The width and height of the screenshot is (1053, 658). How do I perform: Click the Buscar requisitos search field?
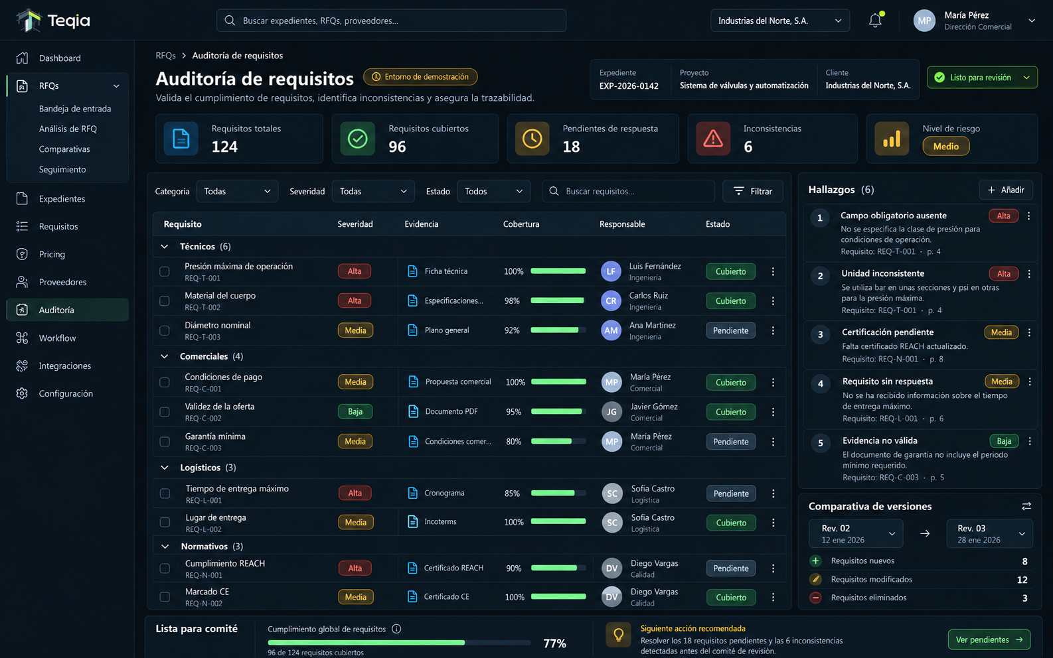(x=628, y=191)
